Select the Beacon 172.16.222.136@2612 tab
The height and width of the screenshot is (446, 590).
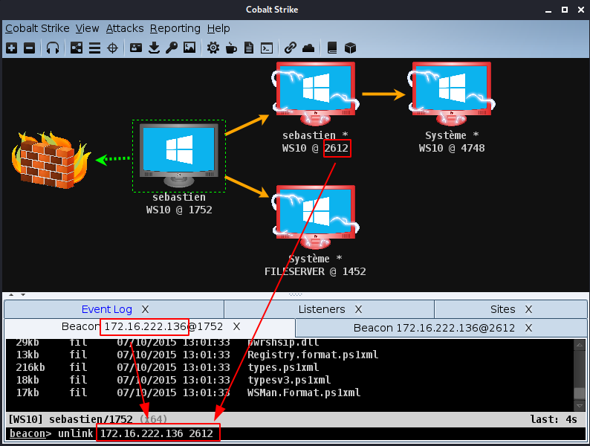point(433,328)
